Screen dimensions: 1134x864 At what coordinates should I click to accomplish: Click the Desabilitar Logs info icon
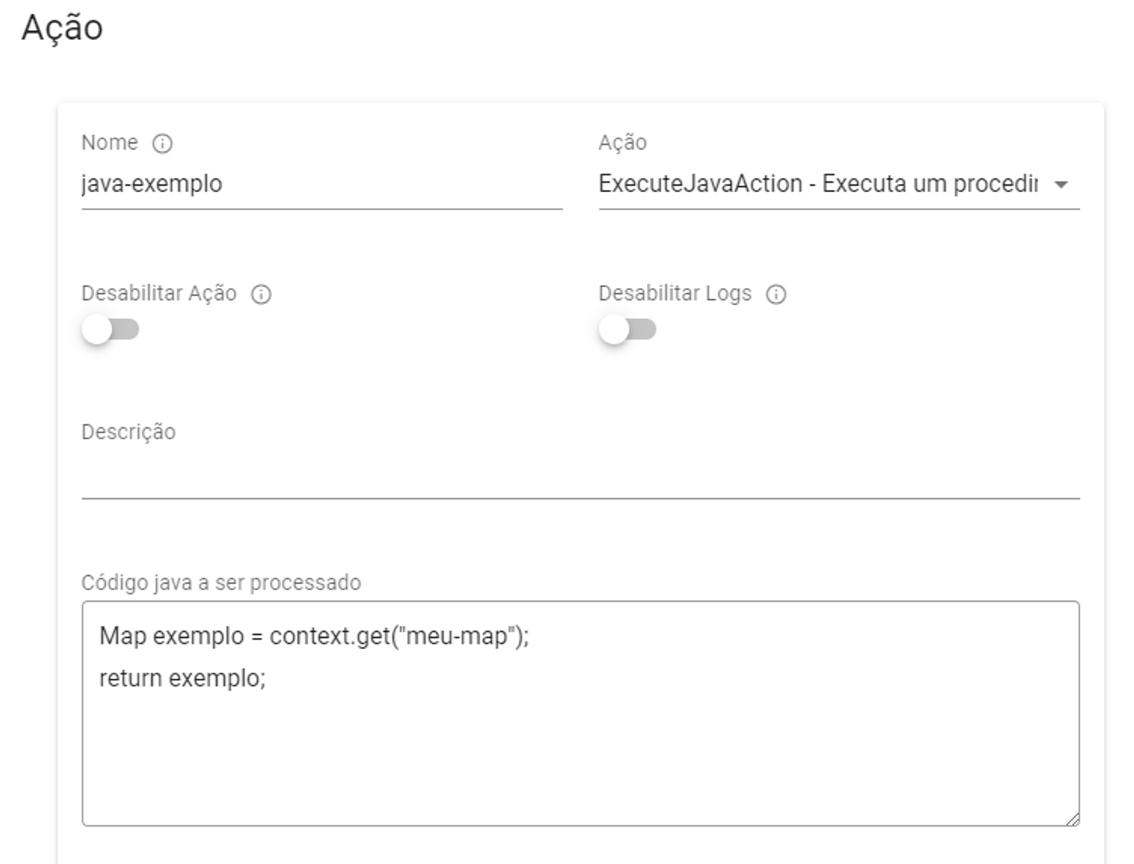pyautogui.click(x=776, y=294)
